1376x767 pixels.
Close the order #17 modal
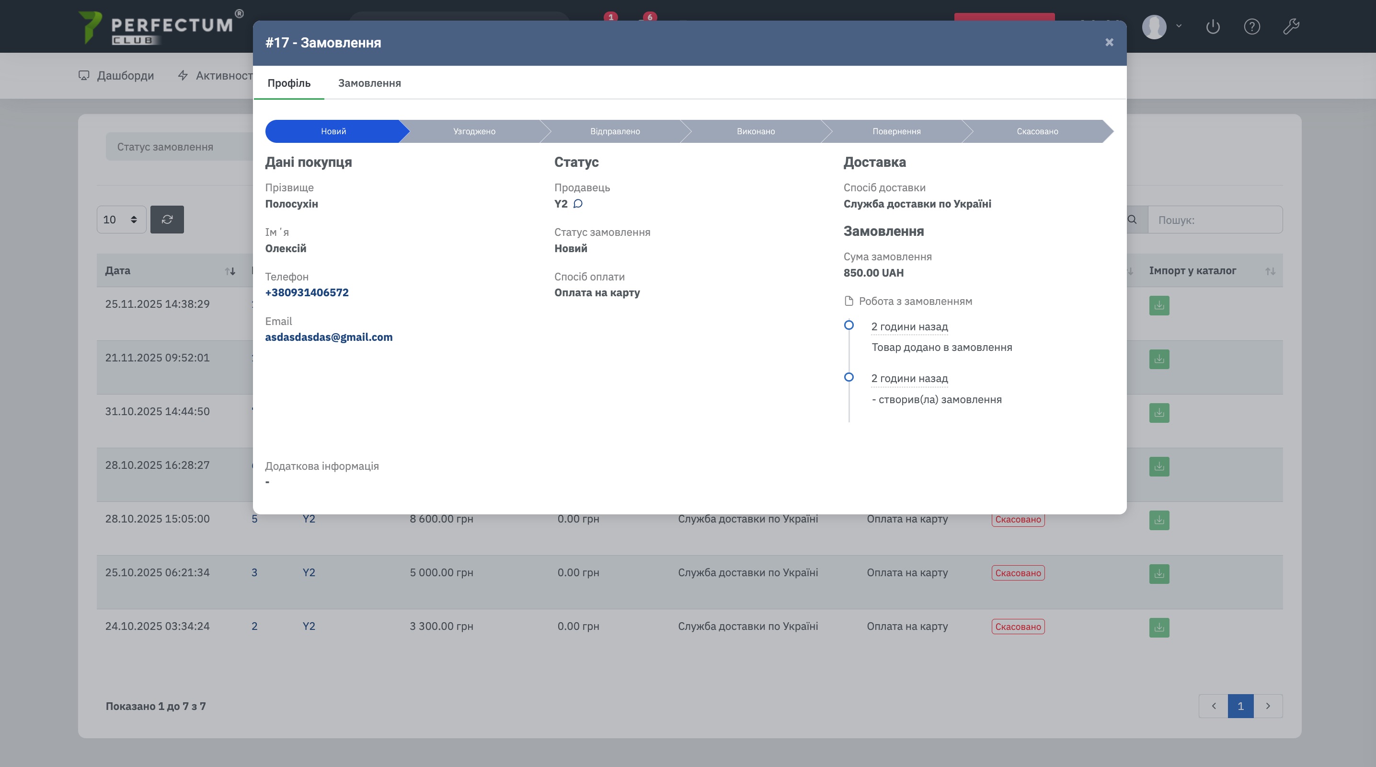[x=1109, y=42]
